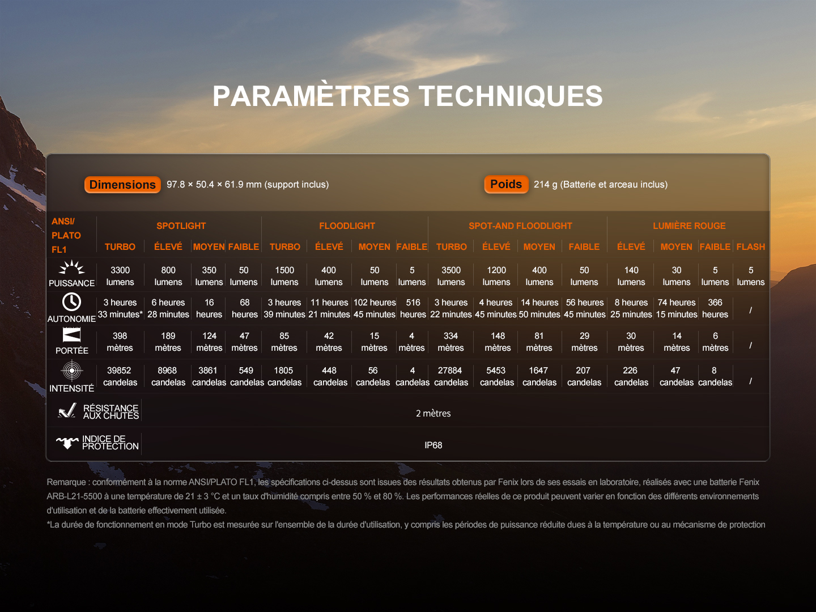Click the ANSI/PLATO FL1 header cell
This screenshot has width=816, height=612.
(x=66, y=235)
